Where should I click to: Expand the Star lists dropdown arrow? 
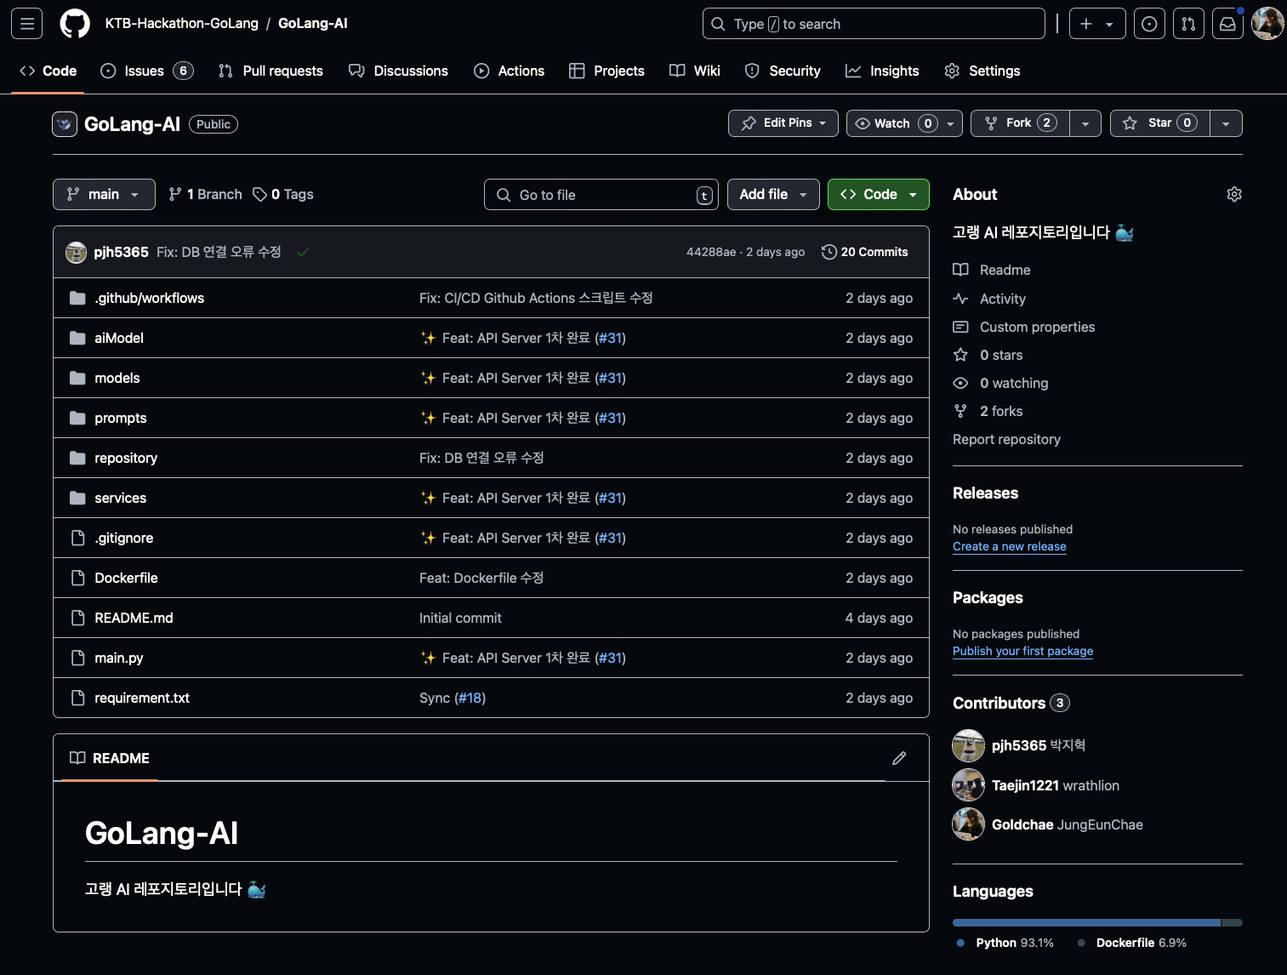(1226, 123)
